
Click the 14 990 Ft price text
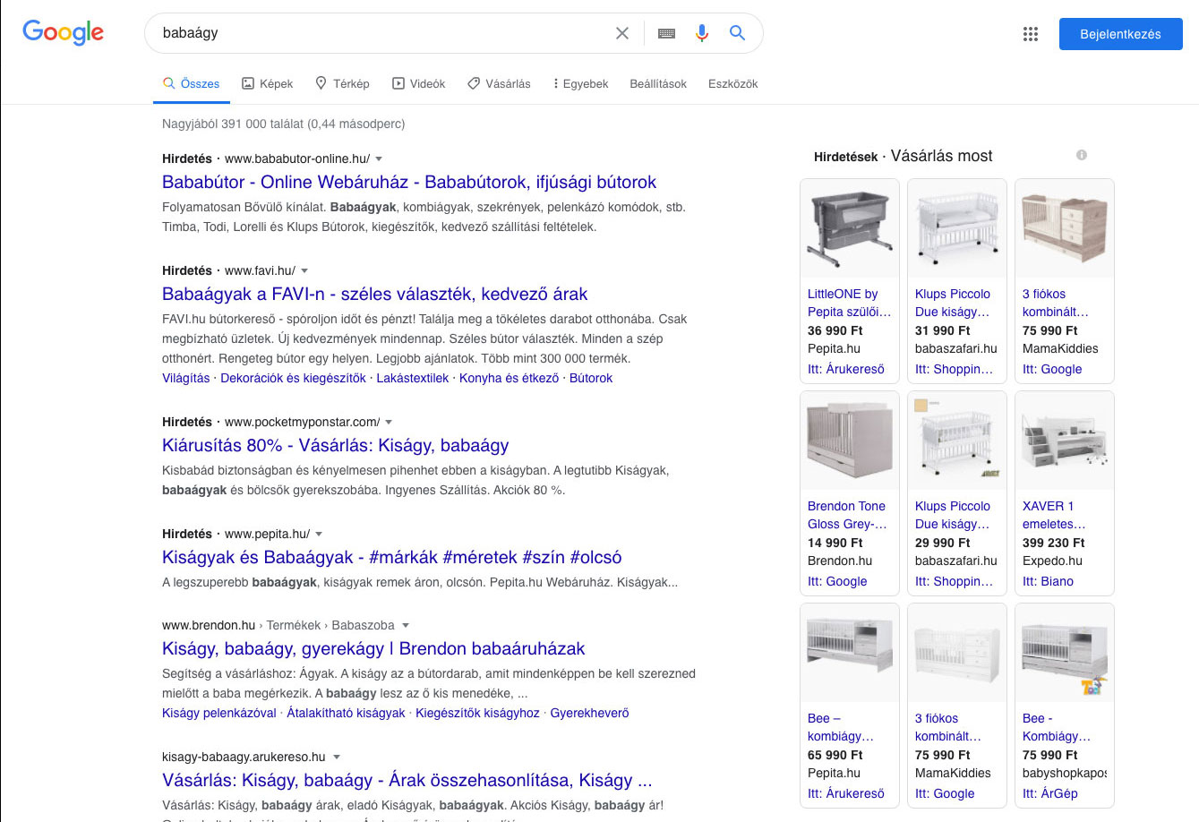[835, 543]
